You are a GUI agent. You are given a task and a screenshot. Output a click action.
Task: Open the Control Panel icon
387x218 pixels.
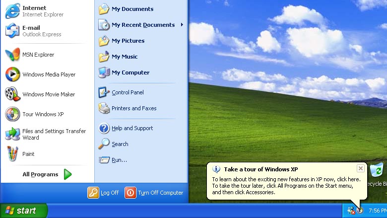click(x=104, y=92)
